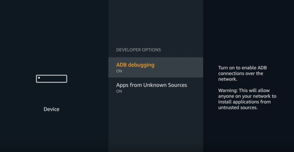Click 'Unknown Sources' words in second option
The image size is (294, 152).
pos(165,85)
